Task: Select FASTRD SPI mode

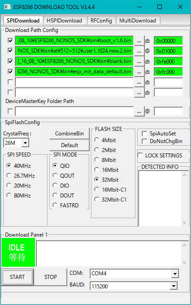Action: click(x=65, y=206)
